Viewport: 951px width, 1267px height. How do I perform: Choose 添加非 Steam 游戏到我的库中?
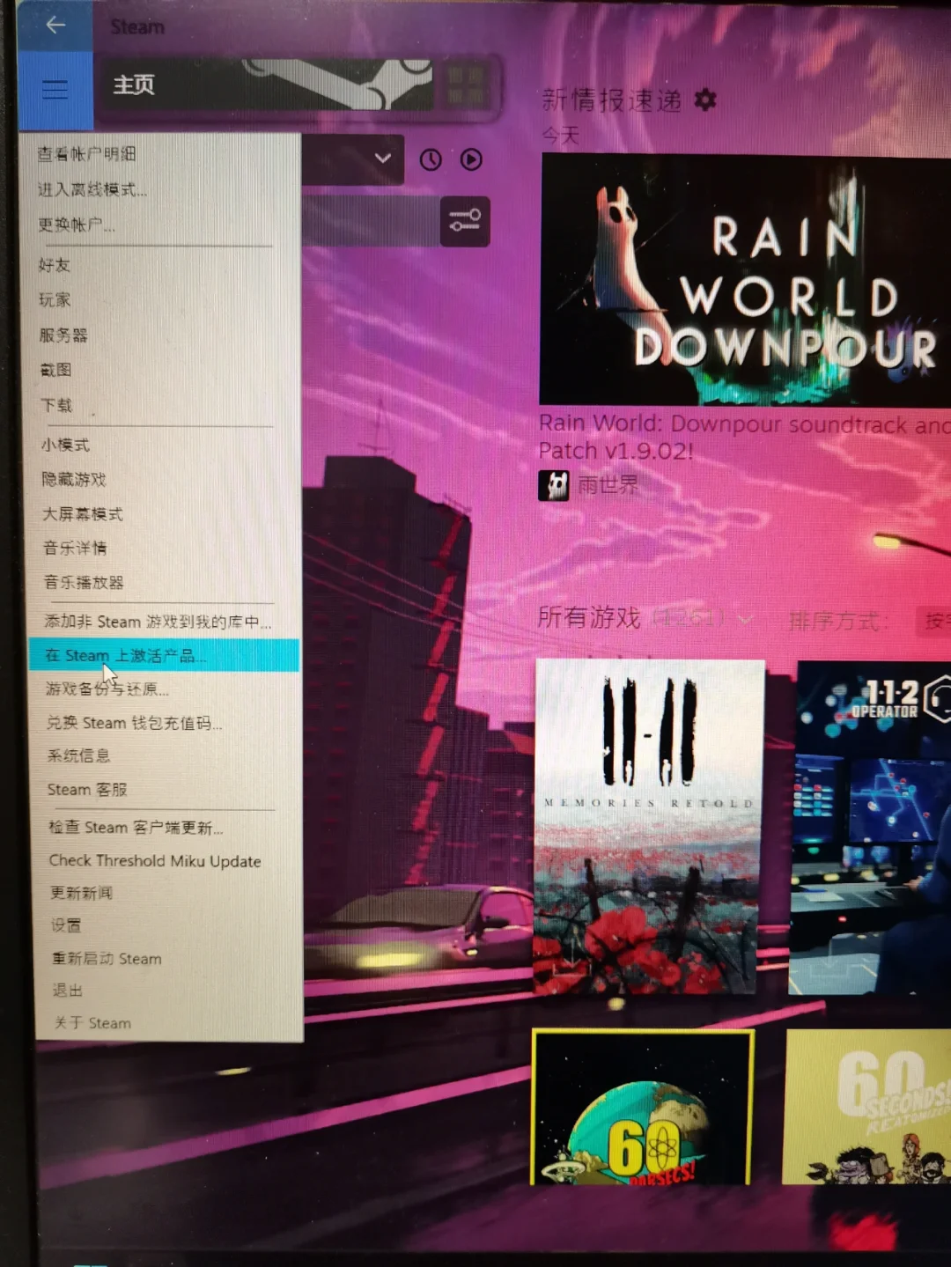pyautogui.click(x=158, y=622)
